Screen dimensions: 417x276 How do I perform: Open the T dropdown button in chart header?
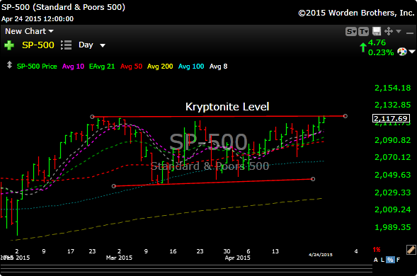pyautogui.click(x=363, y=32)
